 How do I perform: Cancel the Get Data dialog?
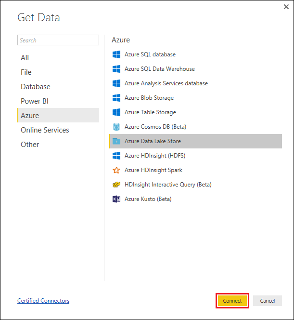[x=268, y=301]
